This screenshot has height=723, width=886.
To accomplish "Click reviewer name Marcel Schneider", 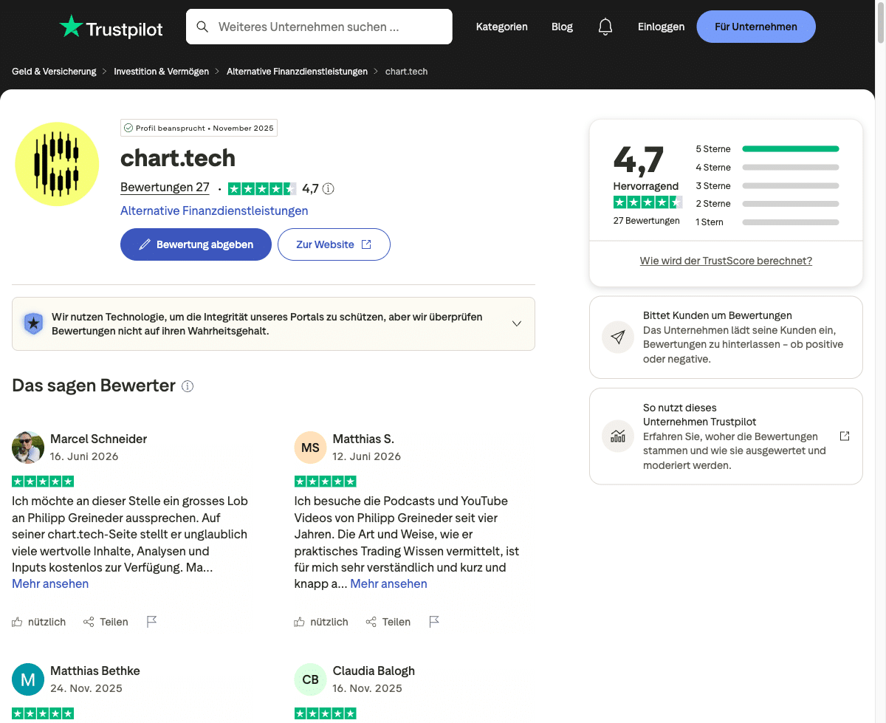I will point(98,439).
